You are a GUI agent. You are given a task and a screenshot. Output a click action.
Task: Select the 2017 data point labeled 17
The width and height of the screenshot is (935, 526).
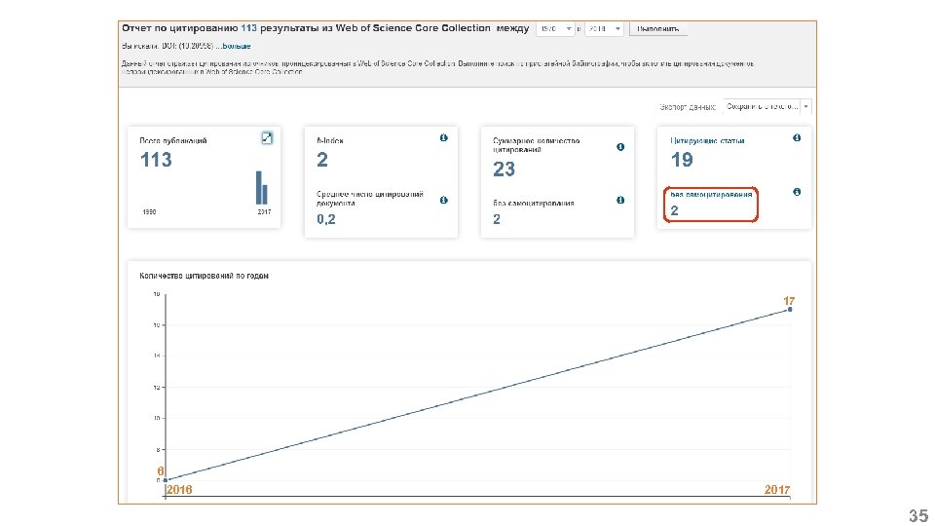[790, 309]
